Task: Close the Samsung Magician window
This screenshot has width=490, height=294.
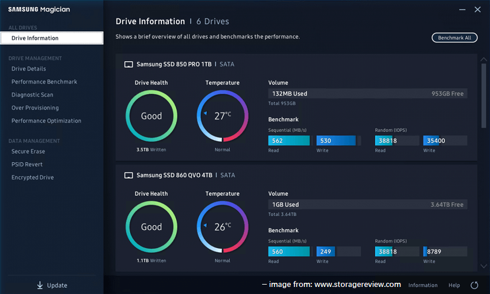Action: click(x=478, y=9)
